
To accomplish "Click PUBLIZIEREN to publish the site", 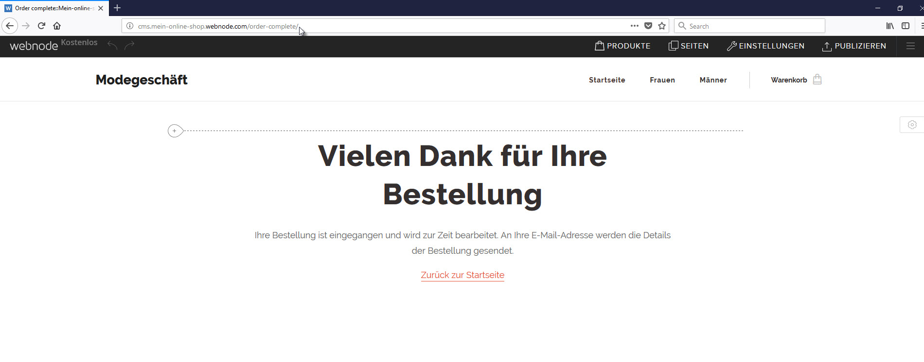I will (854, 46).
